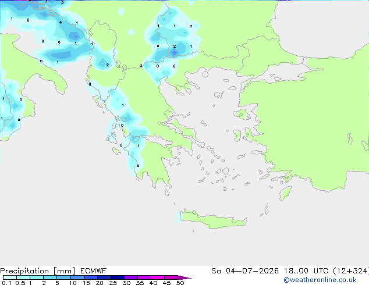The width and height of the screenshot is (369, 285).
Task: Click the 0.5–1 mm legend color swatch
Action: point(23,277)
